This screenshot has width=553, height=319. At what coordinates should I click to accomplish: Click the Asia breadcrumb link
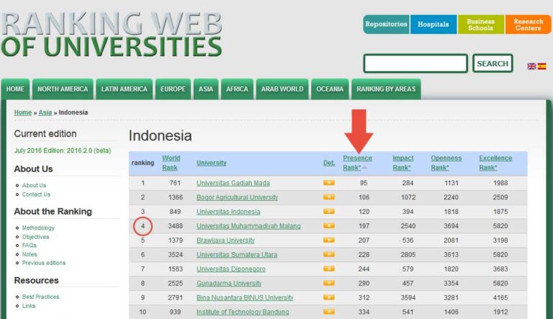[45, 112]
